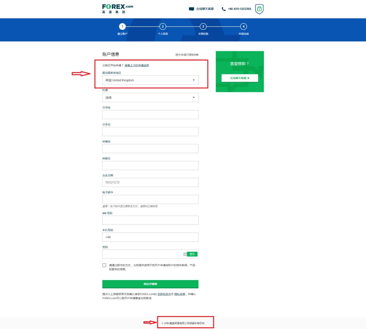Open the 隐私政策 privacy policy link

tap(180, 294)
